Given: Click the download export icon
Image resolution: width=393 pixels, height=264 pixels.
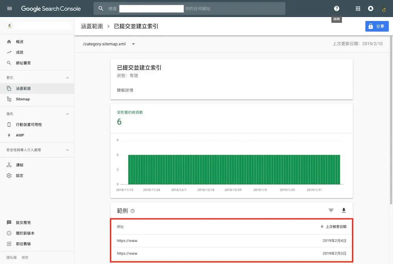Looking at the screenshot, I should (343, 211).
